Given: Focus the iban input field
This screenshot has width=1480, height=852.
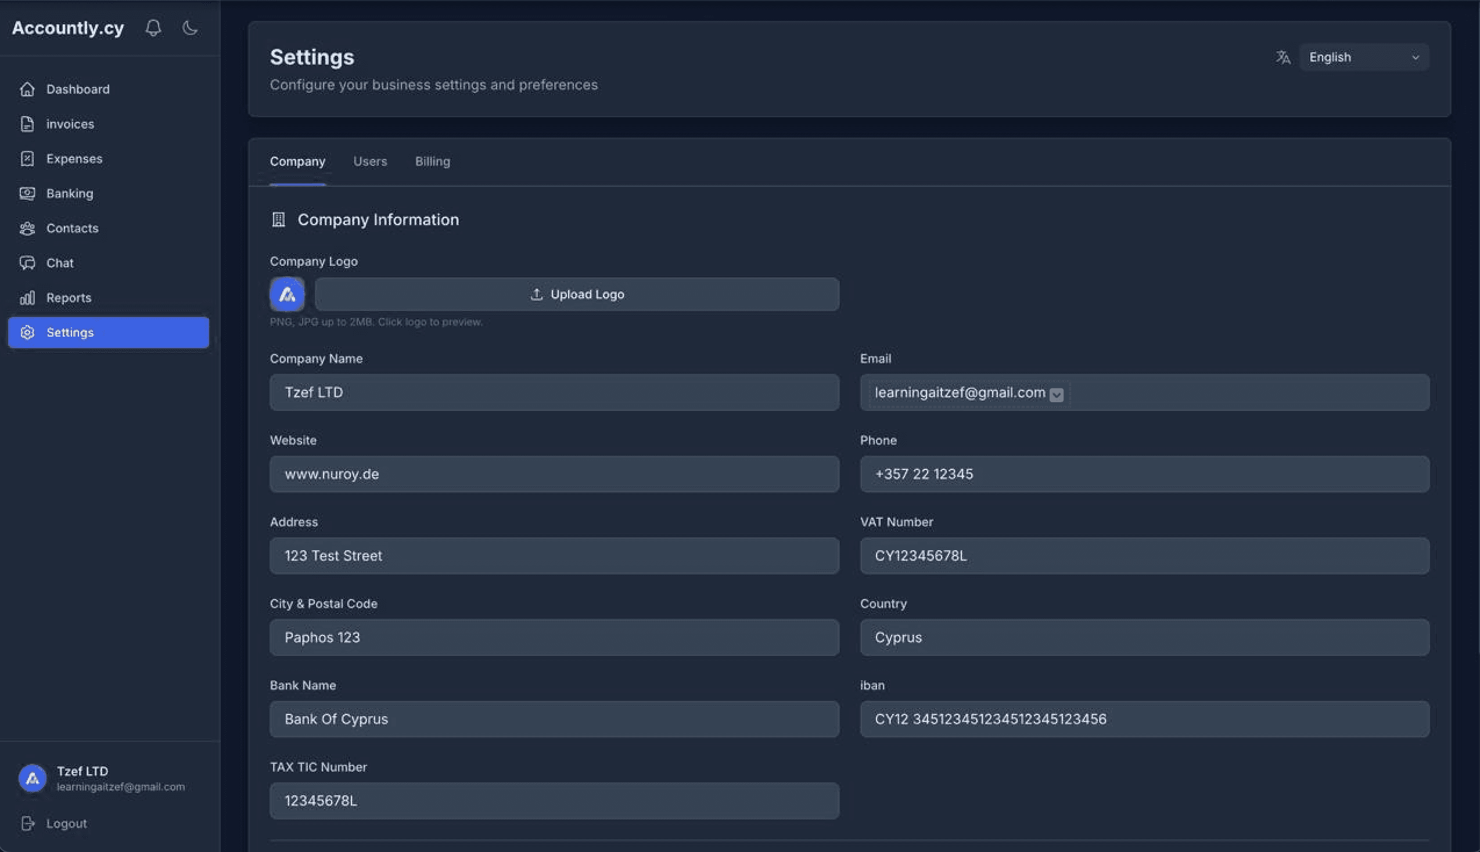Looking at the screenshot, I should pyautogui.click(x=1144, y=719).
